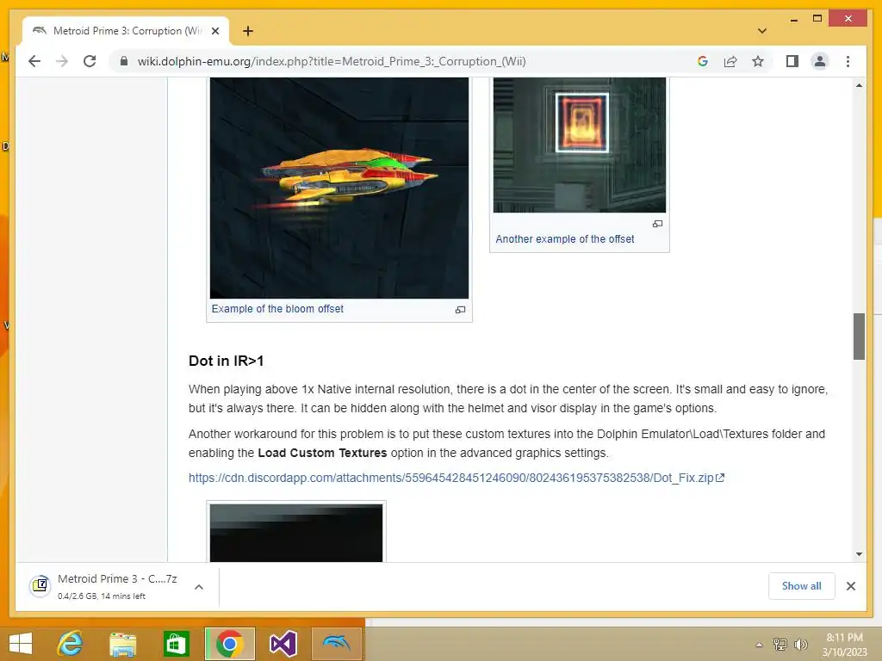Open the volume control tray icon
The height and width of the screenshot is (661, 882).
[801, 645]
